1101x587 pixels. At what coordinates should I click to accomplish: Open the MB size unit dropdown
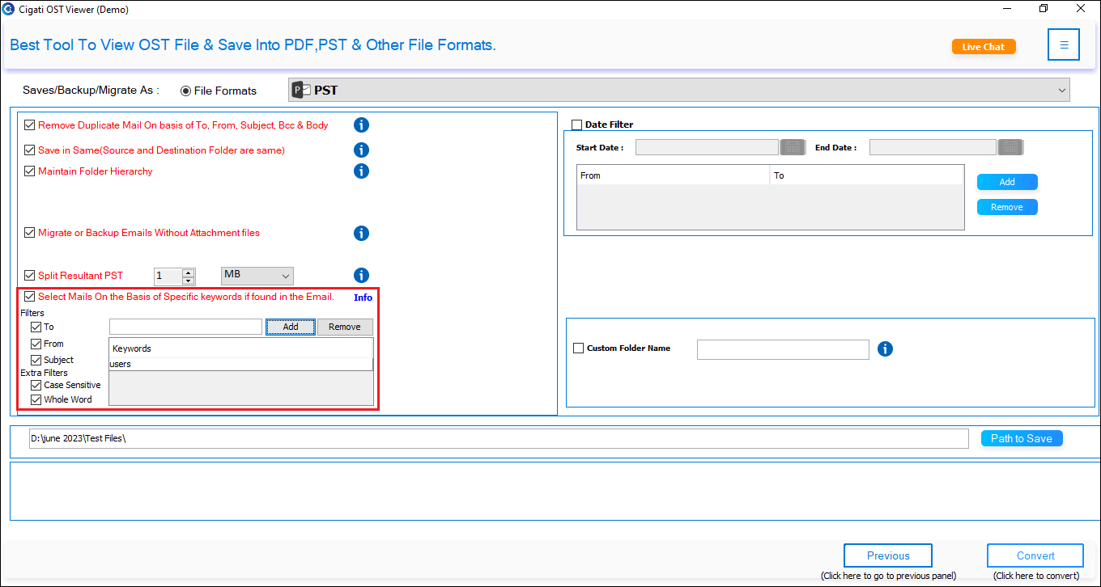point(257,276)
